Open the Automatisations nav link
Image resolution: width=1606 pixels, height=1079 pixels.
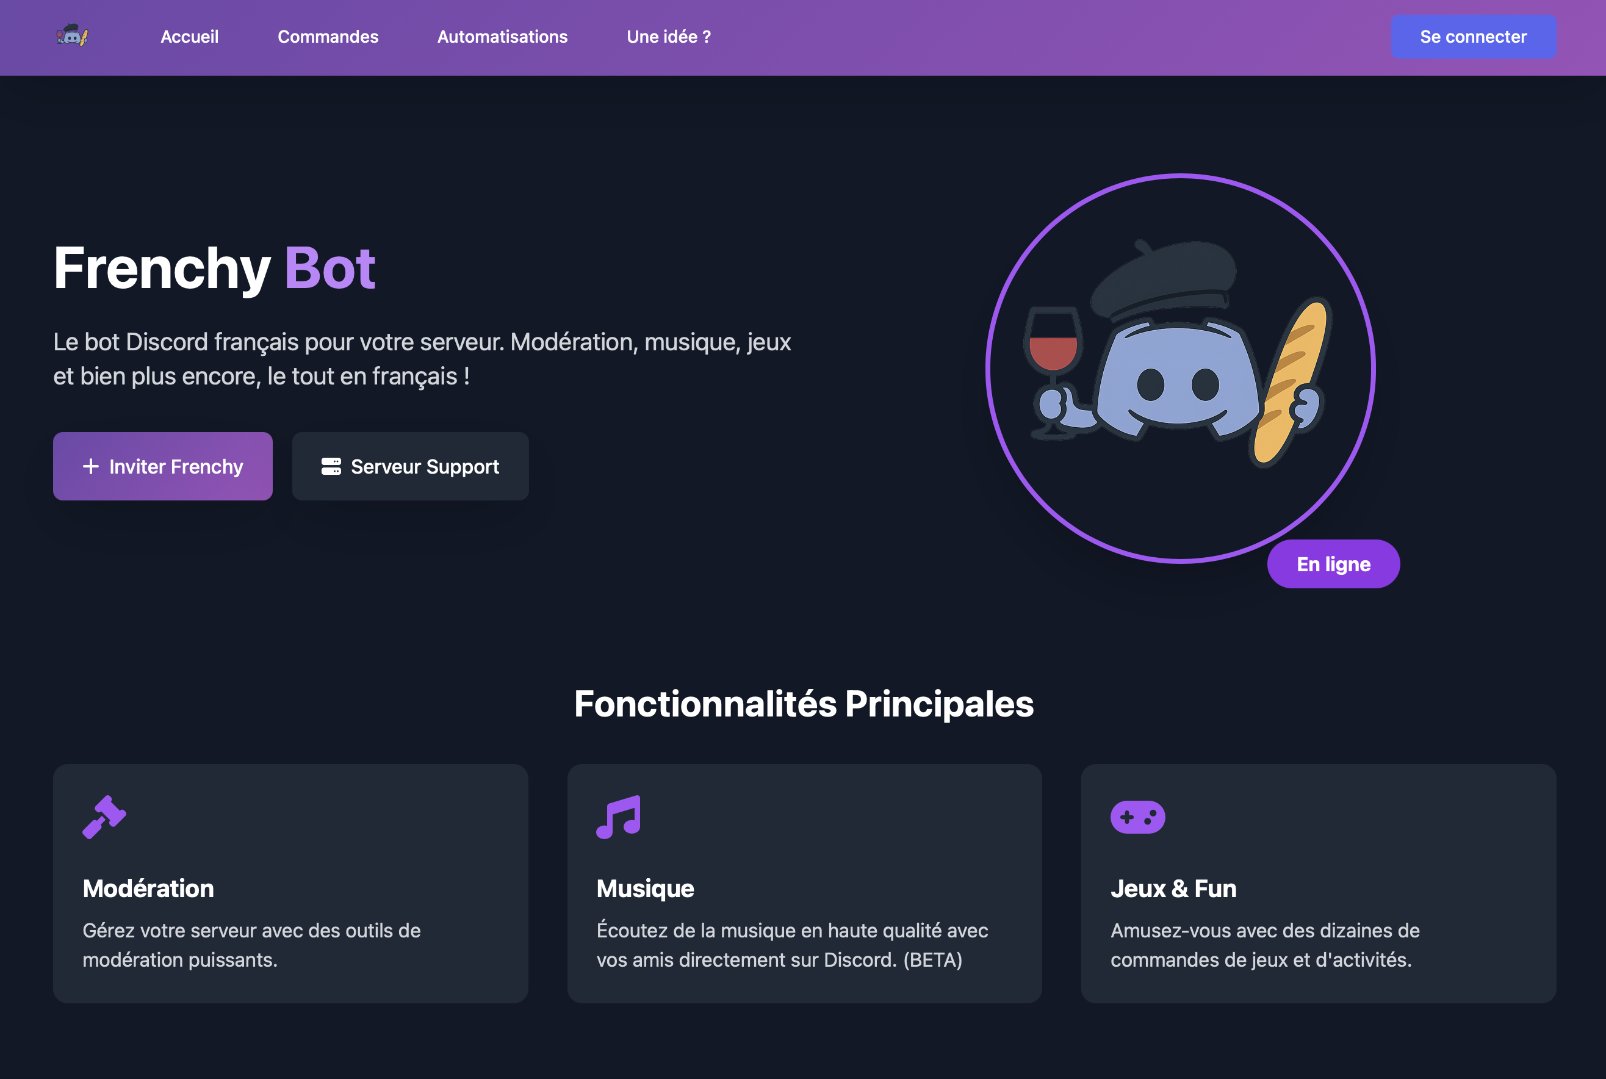point(503,37)
